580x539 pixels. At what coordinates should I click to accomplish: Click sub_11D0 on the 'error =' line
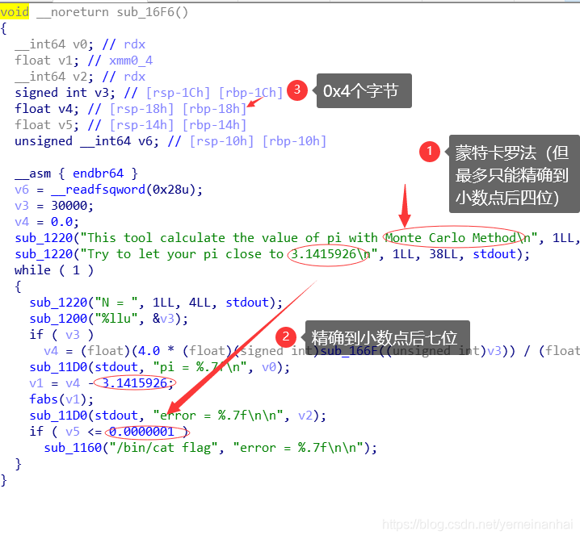click(x=58, y=416)
